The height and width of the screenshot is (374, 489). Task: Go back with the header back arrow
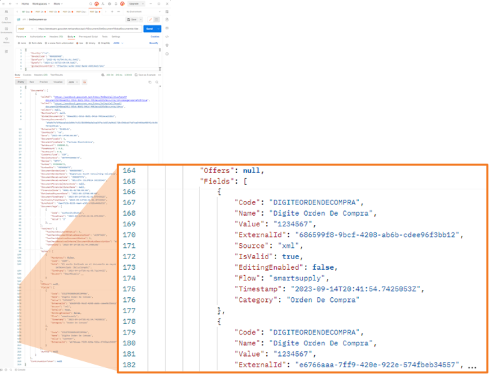pyautogui.click(x=10, y=4)
